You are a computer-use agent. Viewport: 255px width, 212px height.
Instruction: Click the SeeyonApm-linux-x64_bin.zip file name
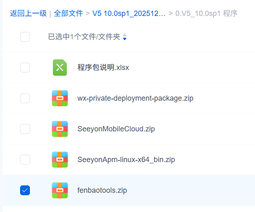pyautogui.click(x=126, y=160)
